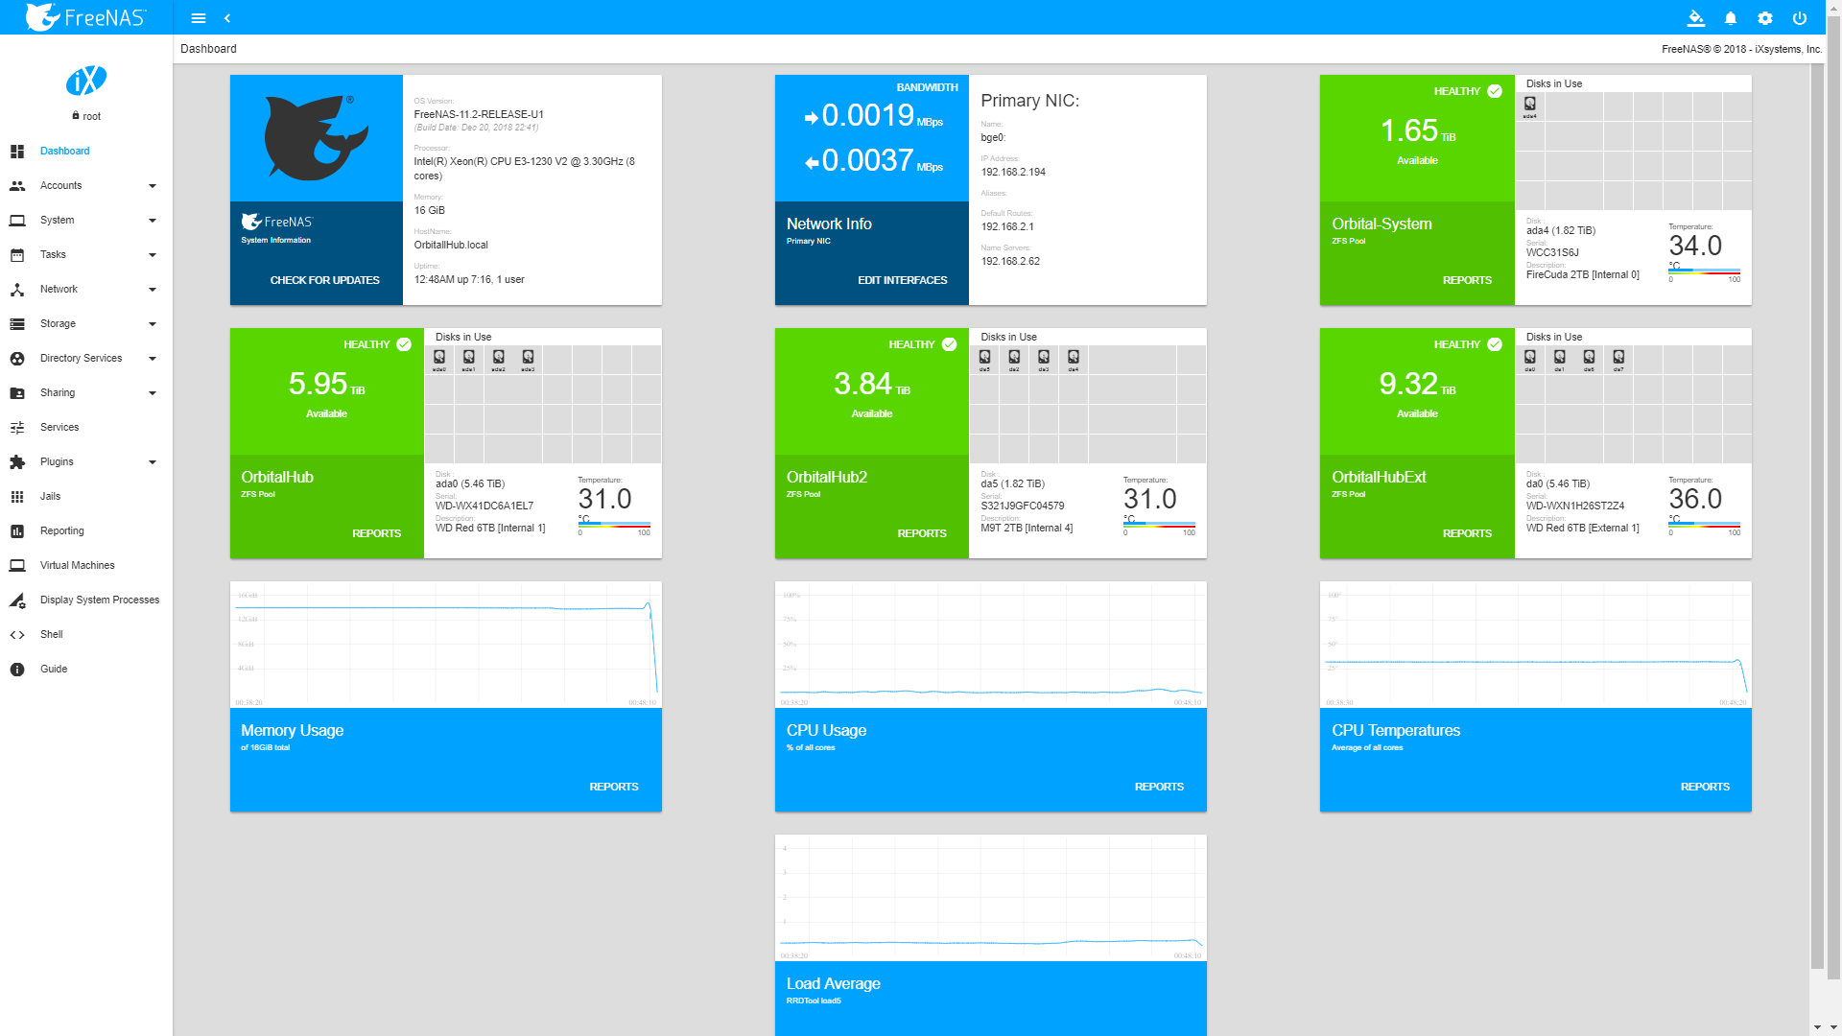Open REPORTS on CPU Temperatures card
1842x1036 pixels.
coord(1705,787)
